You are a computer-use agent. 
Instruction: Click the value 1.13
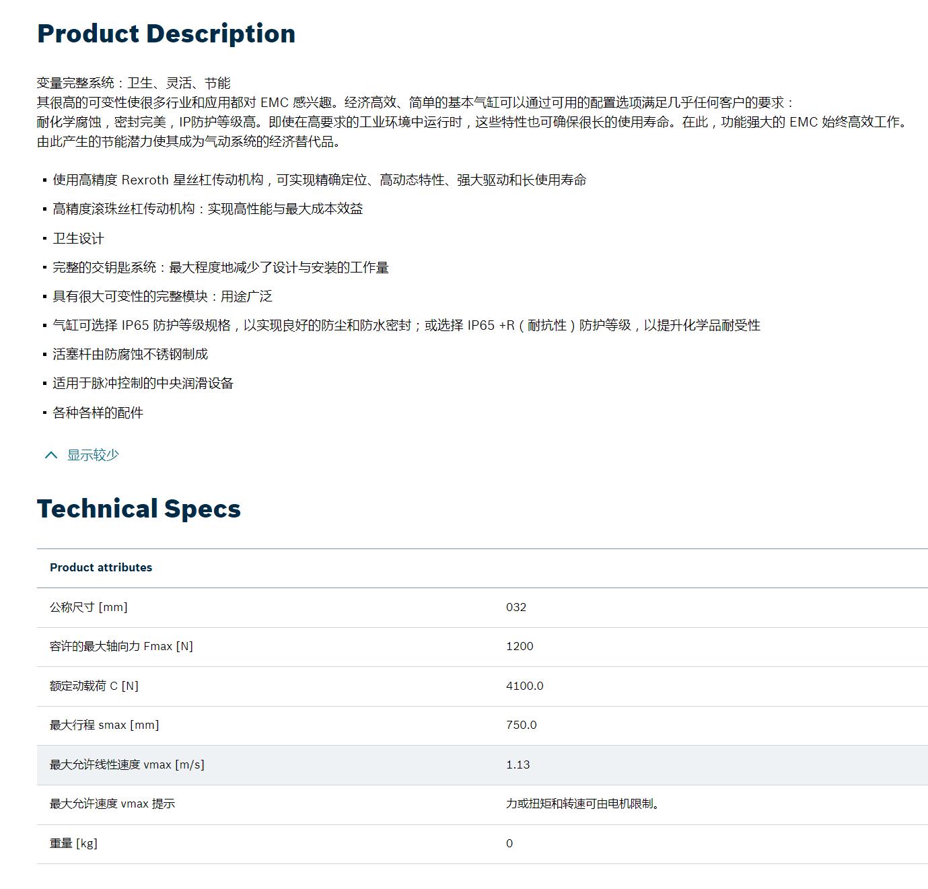pyautogui.click(x=518, y=764)
